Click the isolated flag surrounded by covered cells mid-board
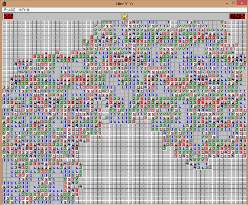Screen dimensions: 248x205 tap(100, 137)
